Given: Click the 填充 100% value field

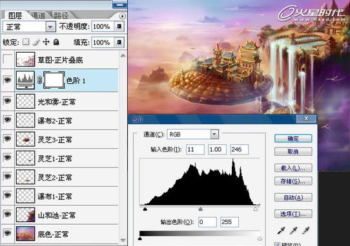Looking at the screenshot, I should [103, 42].
